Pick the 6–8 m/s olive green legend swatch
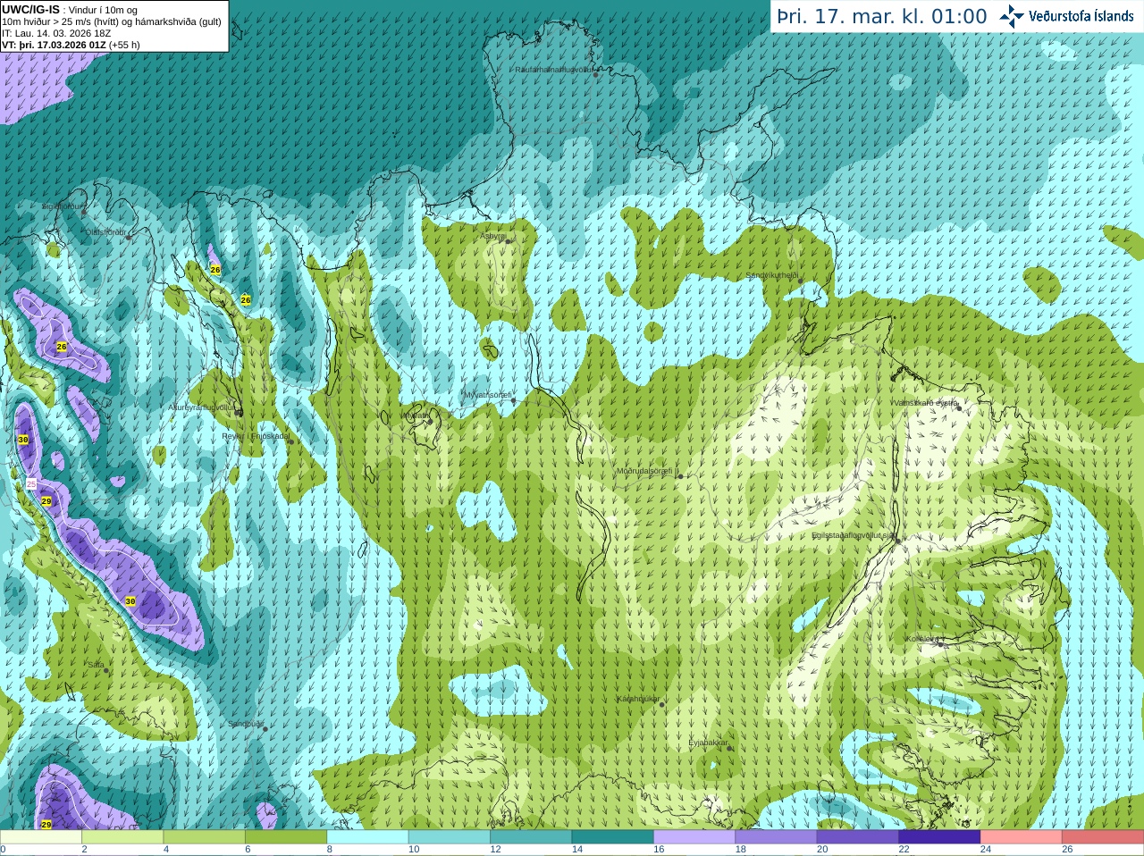The height and width of the screenshot is (856, 1144). coord(286,837)
